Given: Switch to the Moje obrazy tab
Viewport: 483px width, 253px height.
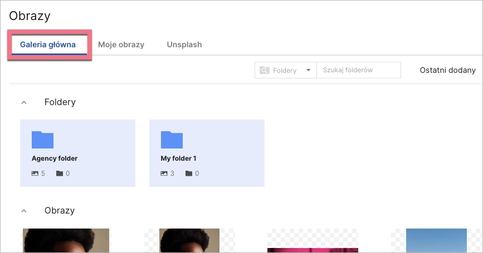Looking at the screenshot, I should (x=121, y=44).
